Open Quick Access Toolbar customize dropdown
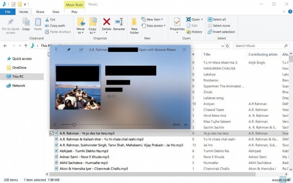The height and width of the screenshot is (183, 293). coord(25,4)
